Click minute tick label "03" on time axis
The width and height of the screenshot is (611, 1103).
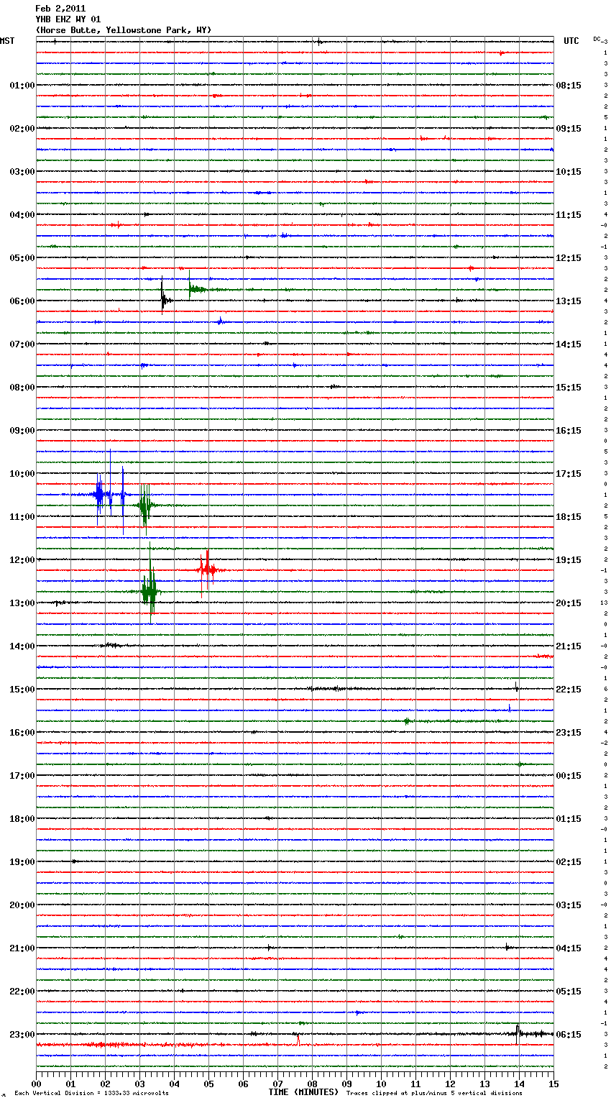click(x=139, y=1084)
